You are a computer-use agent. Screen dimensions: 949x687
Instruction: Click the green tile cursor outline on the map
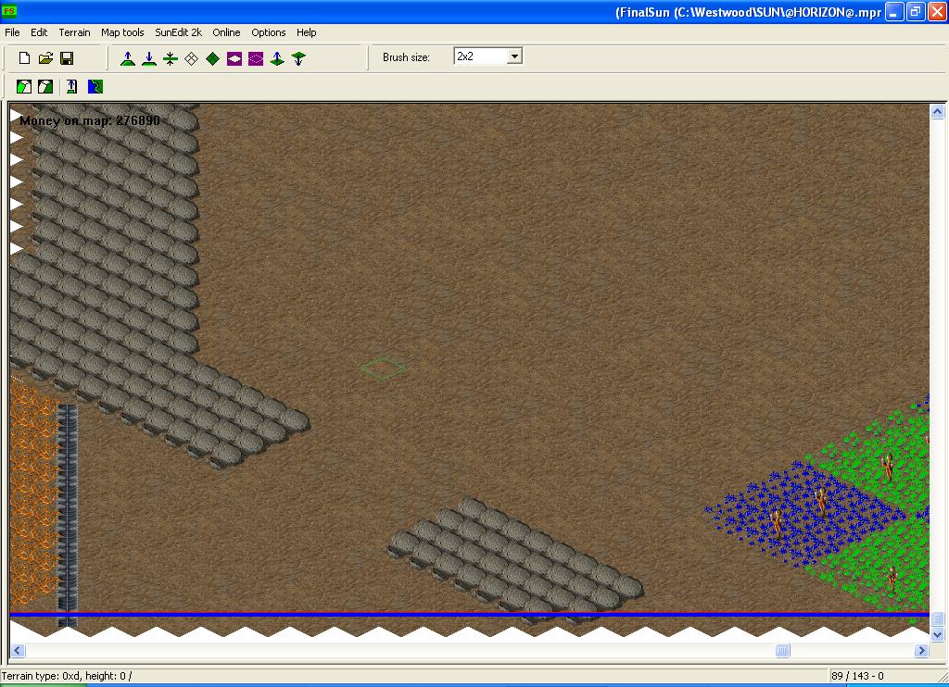pyautogui.click(x=383, y=368)
